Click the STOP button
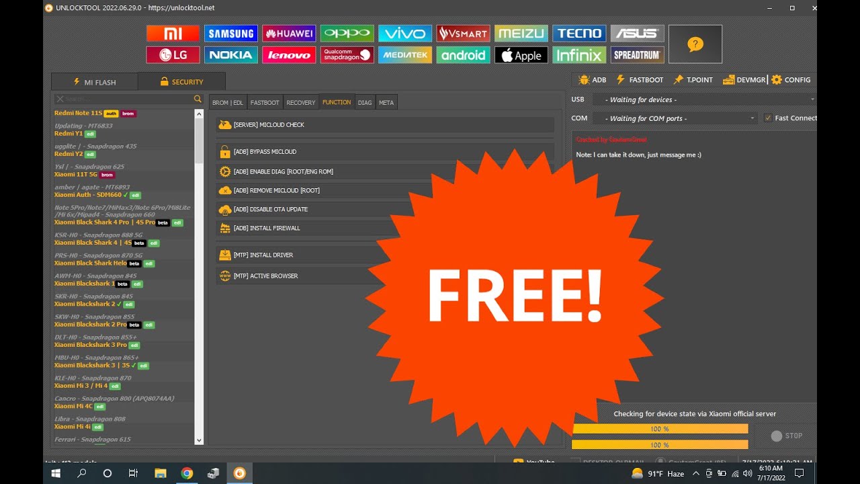Screen dimensions: 860x484 click(x=787, y=436)
